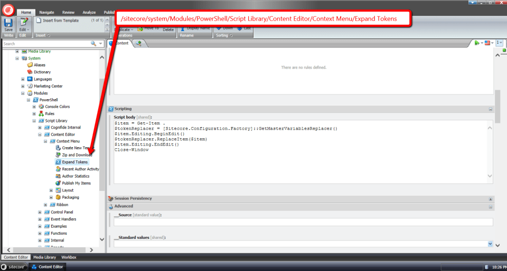
Task: Expand the Session Persistency section
Action: coord(491,199)
